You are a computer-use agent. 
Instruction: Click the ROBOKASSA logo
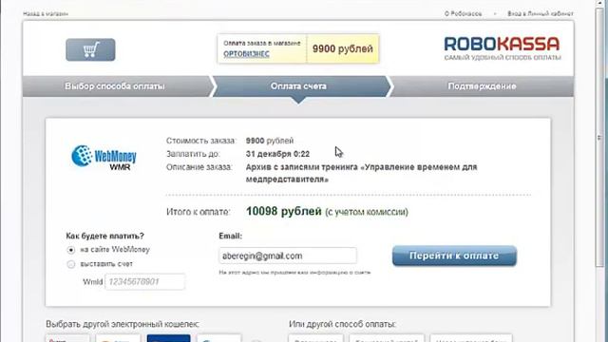[502, 44]
